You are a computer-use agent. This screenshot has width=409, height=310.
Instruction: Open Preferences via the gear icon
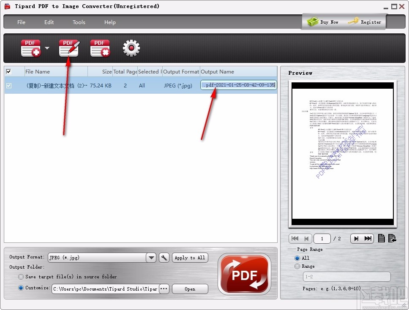tap(131, 48)
